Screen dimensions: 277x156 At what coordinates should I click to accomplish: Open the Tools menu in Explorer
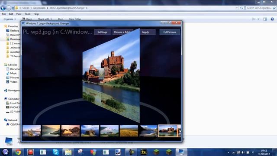click(x=27, y=14)
